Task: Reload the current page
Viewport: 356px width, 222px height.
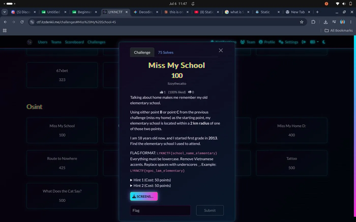Action: (22, 22)
